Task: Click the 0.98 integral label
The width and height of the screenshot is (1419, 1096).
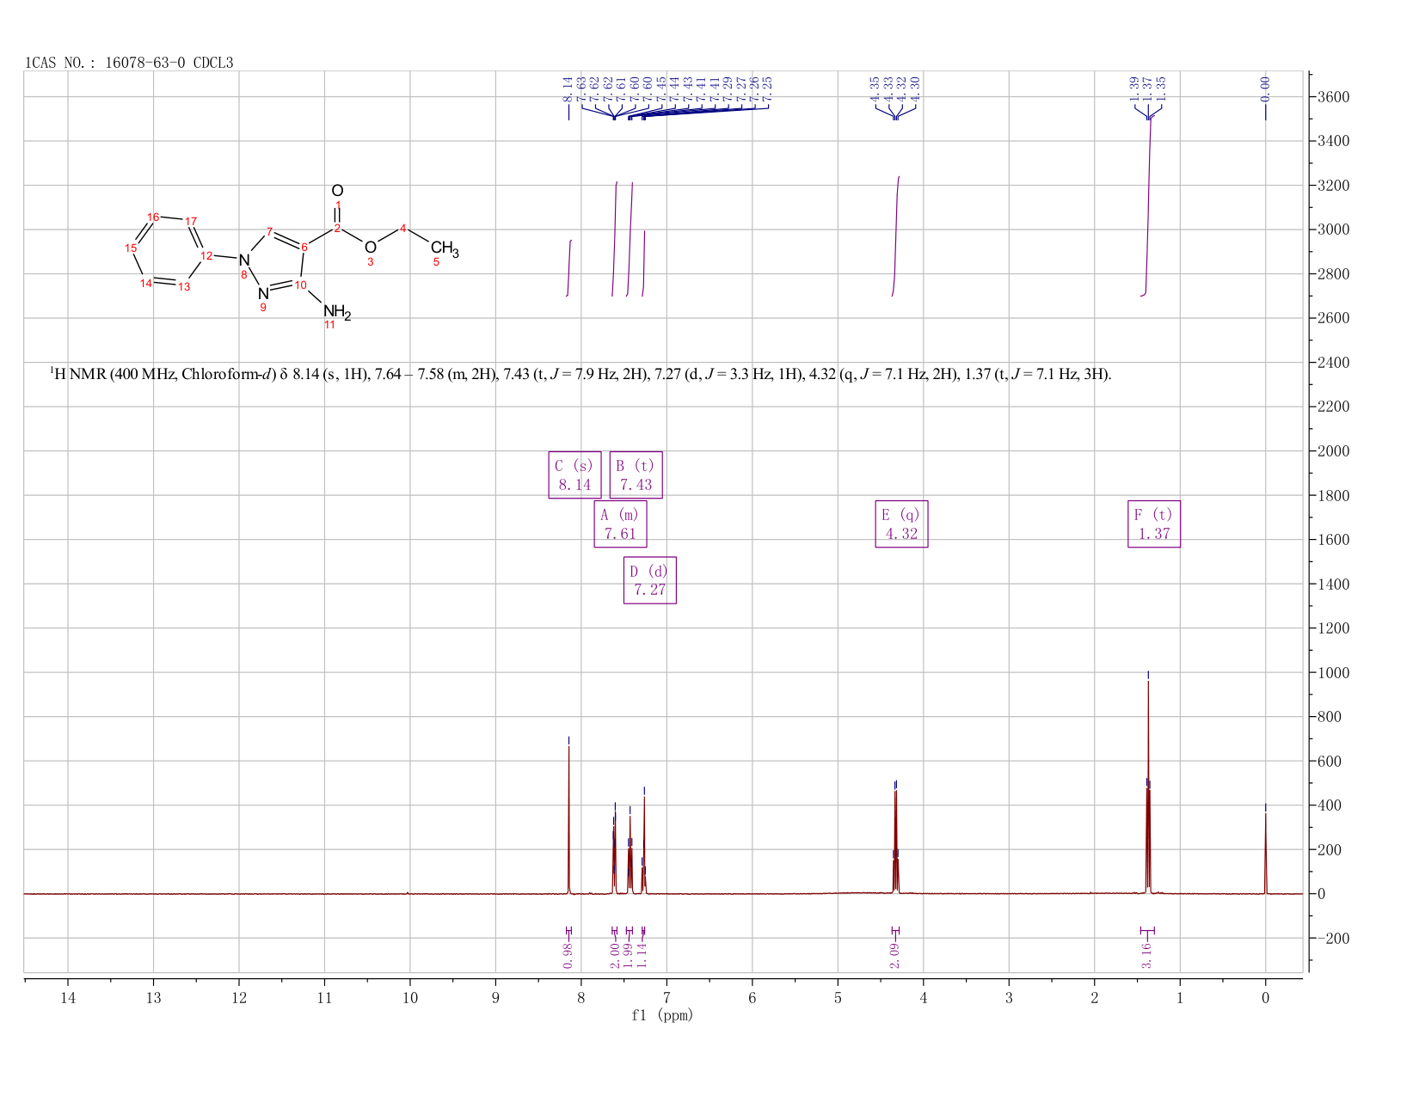Action: click(x=568, y=954)
